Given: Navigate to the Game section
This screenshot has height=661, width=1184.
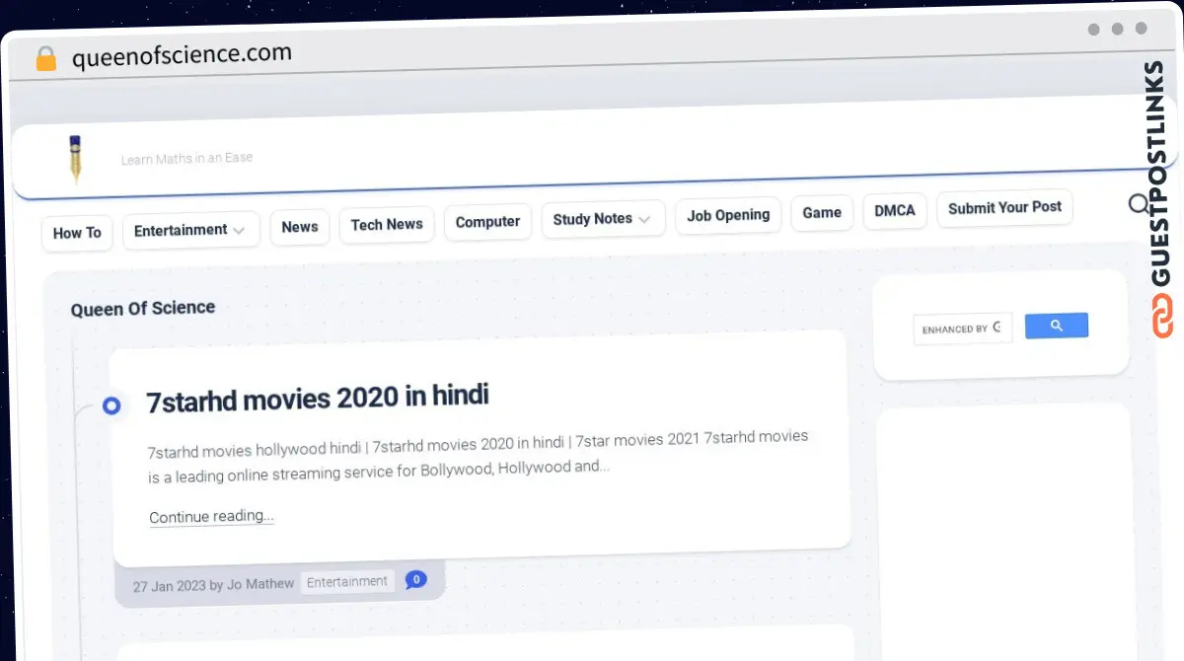Looking at the screenshot, I should pos(821,212).
